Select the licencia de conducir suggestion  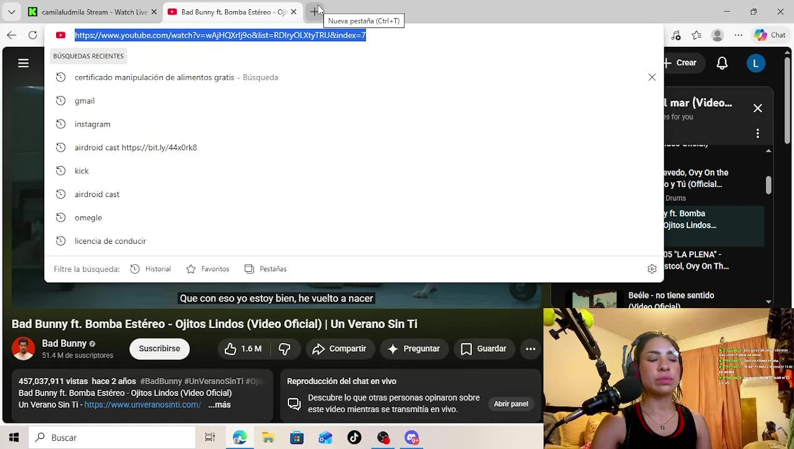tap(354, 241)
